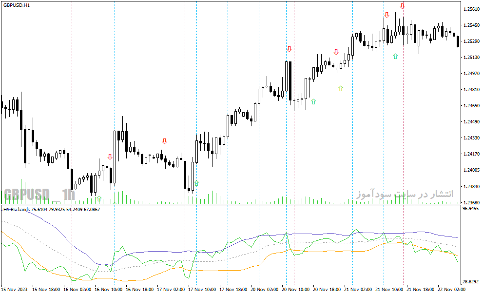Select the 16 Nov 10:00 time label
This screenshot has width=483, height=295.
pyautogui.click(x=108, y=290)
